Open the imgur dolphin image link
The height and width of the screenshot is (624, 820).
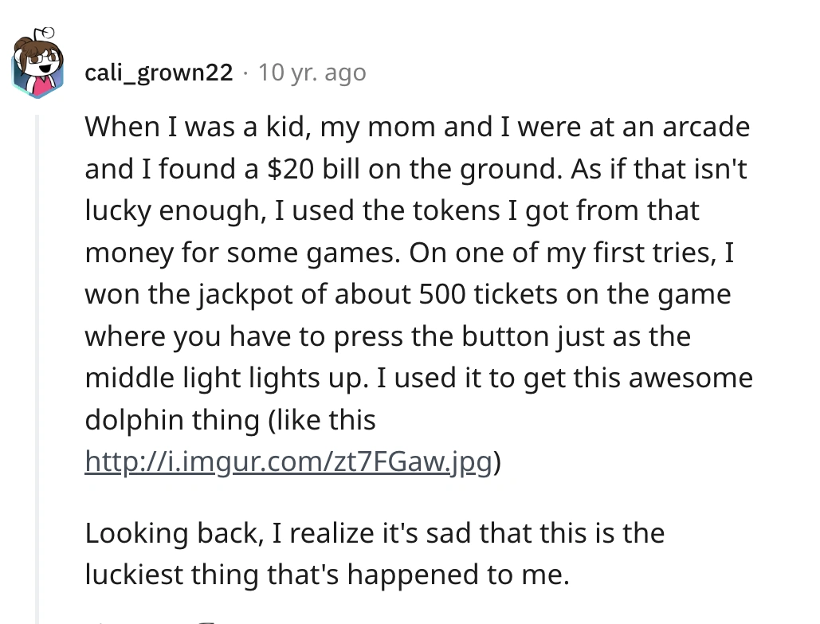click(x=290, y=461)
